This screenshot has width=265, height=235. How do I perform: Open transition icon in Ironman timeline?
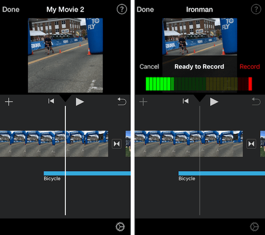[251, 144]
